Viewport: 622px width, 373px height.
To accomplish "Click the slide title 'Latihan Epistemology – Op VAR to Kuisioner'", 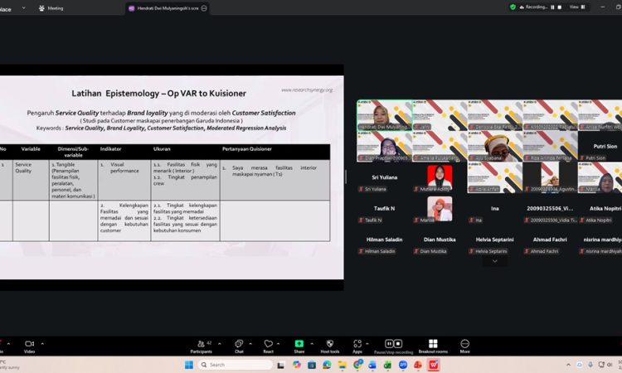I will 158,94.
